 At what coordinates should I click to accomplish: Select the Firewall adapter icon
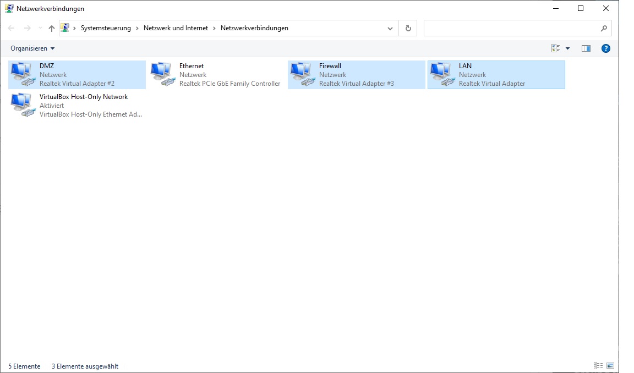(303, 74)
